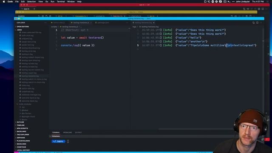Expand the CODETOUR section
This screenshot has width=272, height=153.
(x=21, y=147)
